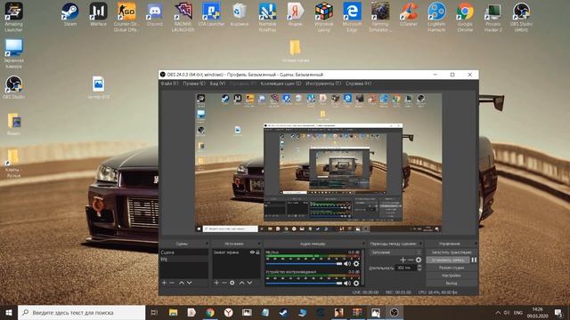The width and height of the screenshot is (570, 320).
Task: Add a scene transition with plus icon
Action: [403, 260]
